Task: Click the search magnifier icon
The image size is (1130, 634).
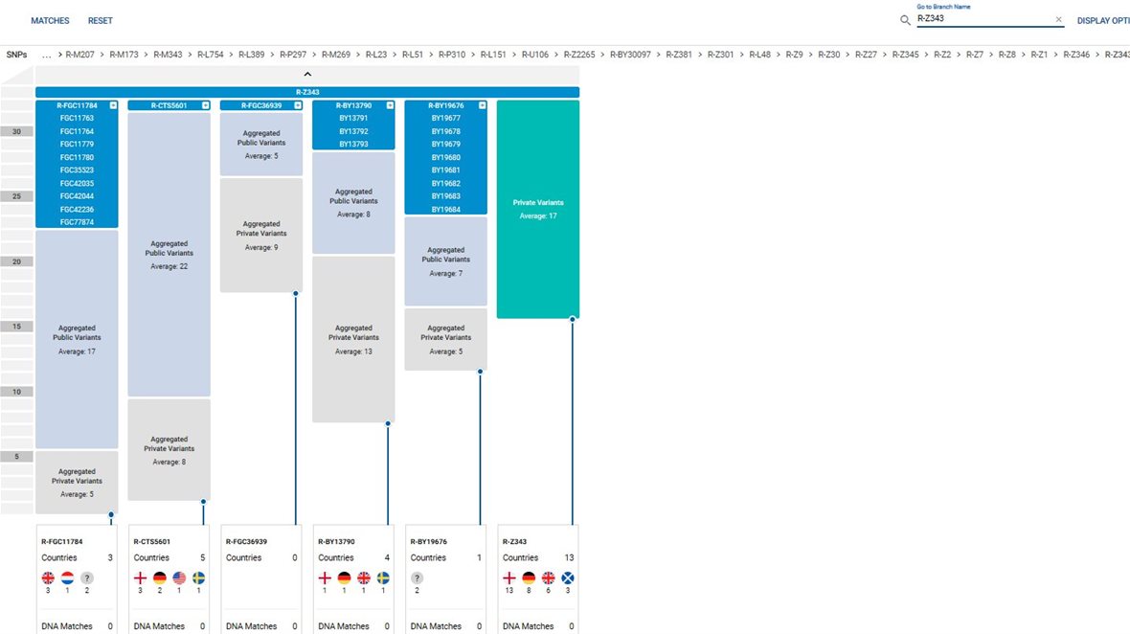Action: click(x=905, y=20)
